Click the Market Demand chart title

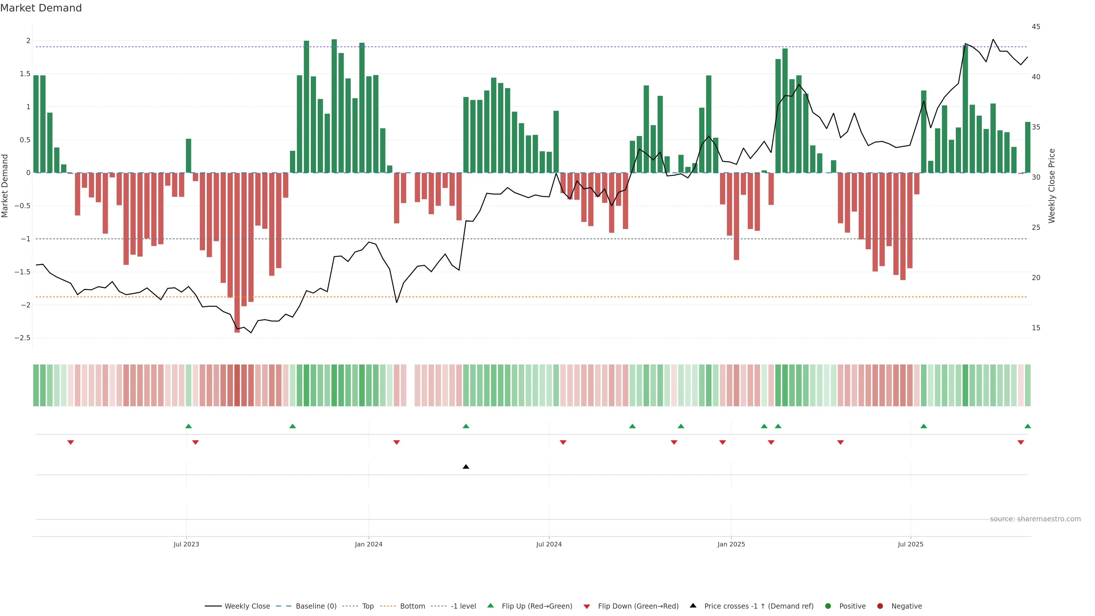tap(41, 8)
